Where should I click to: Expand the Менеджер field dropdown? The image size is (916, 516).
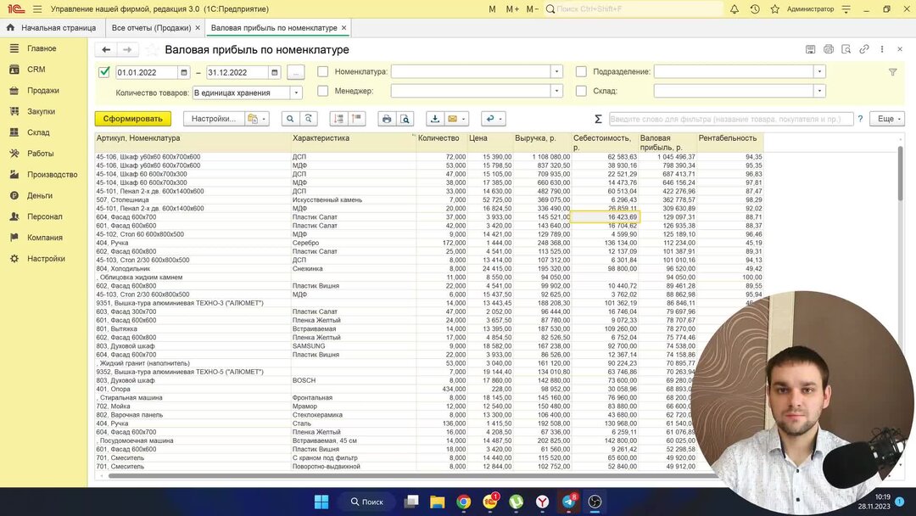[556, 91]
